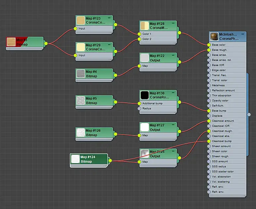
Task: Collapse the McIntosh CoronaPhysical material node
Action: pos(243,34)
